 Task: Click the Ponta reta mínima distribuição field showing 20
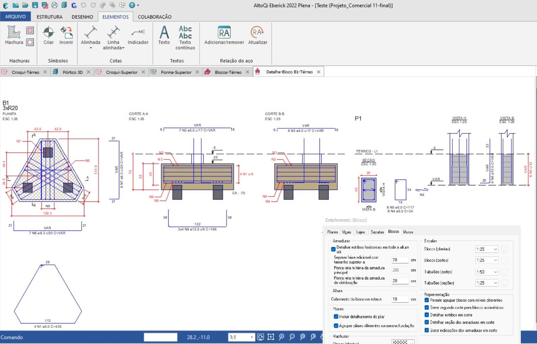coord(400,281)
